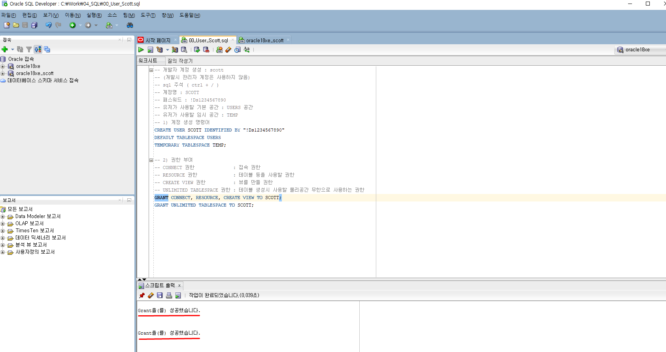Click the GRANT UNLIMITED TABLESPACE line
The height and width of the screenshot is (352, 666).
pos(204,205)
